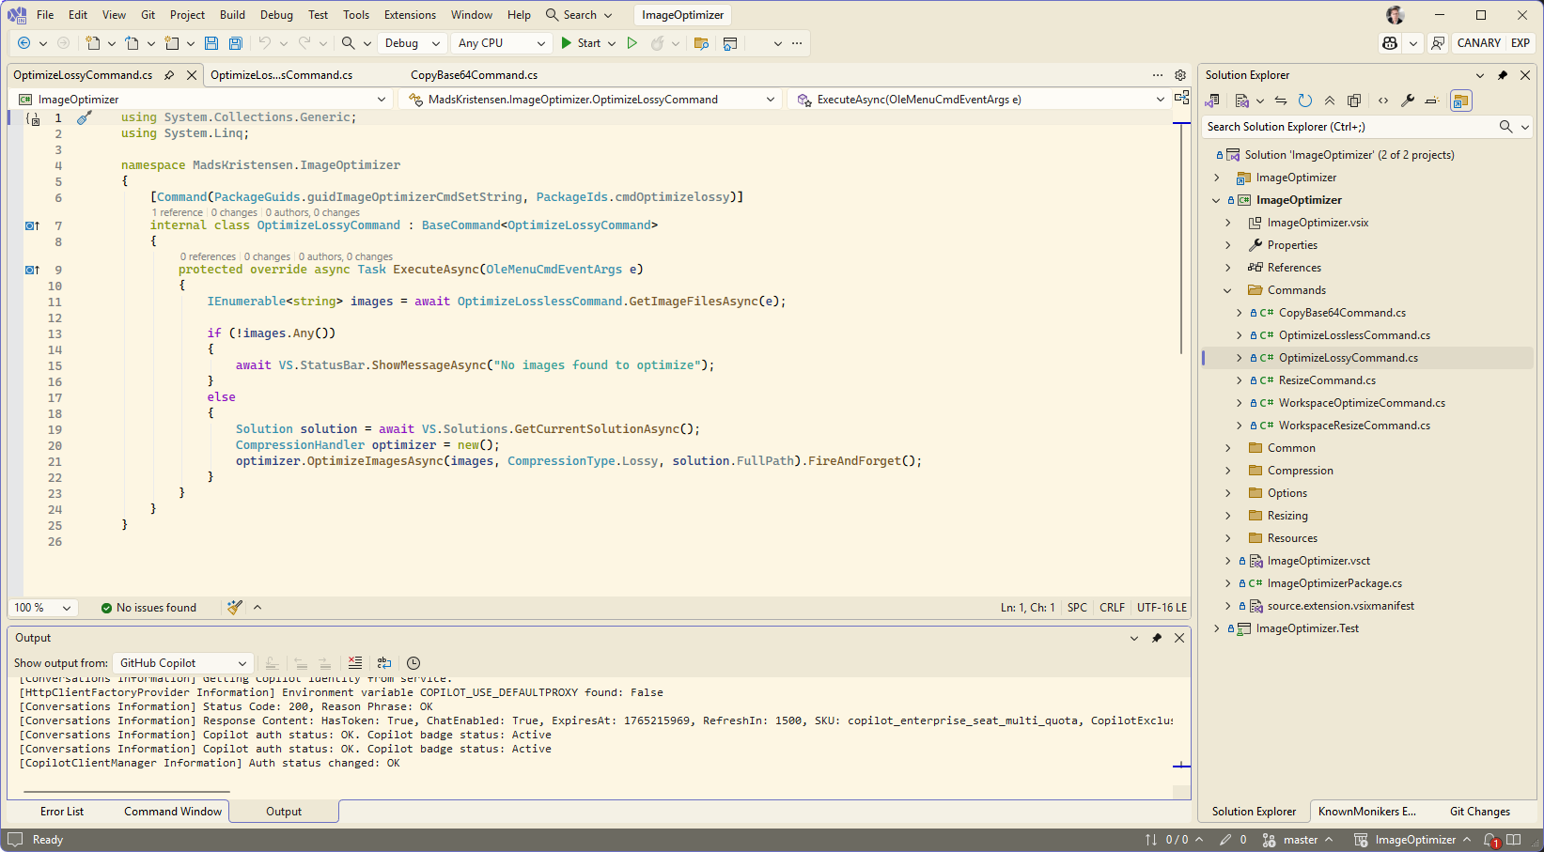Switch to the CopyBase64Command.cs tab
Screen dimensions: 1544x852
pos(474,75)
